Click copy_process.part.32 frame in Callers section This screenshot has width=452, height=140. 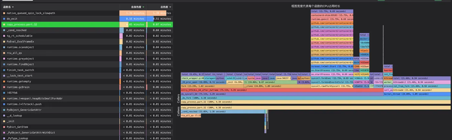pyautogui.click(x=315, y=102)
